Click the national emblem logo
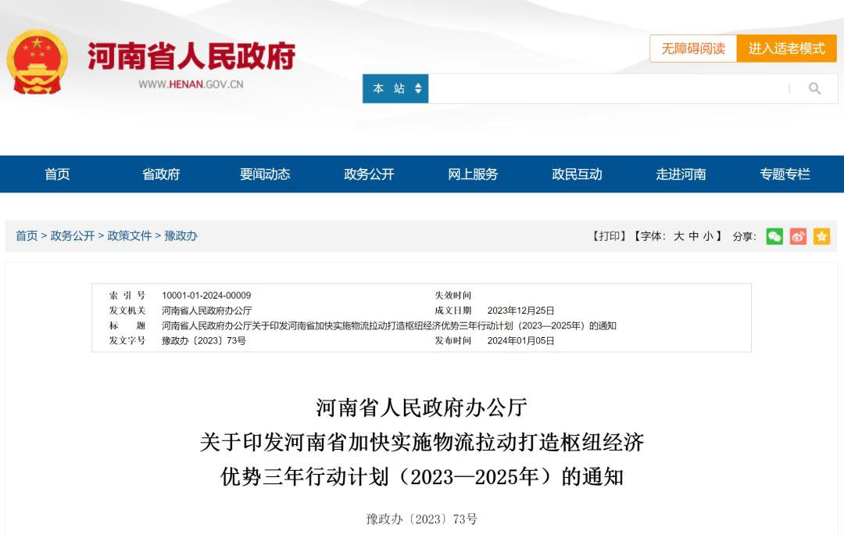Image resolution: width=844 pixels, height=535 pixels. click(x=37, y=63)
